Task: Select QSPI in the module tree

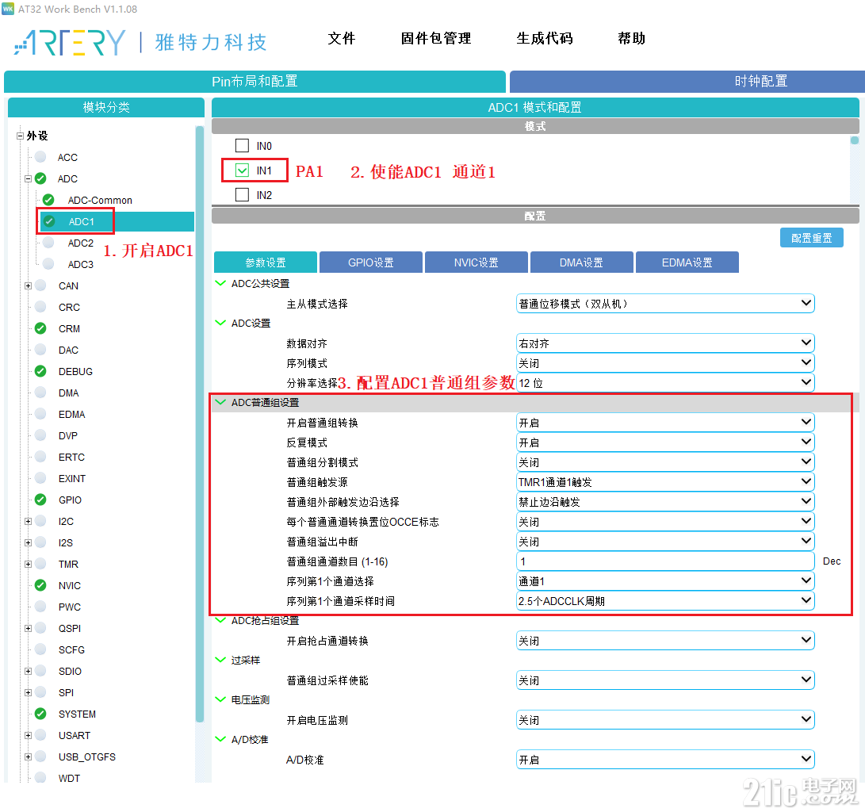Action: pyautogui.click(x=70, y=628)
